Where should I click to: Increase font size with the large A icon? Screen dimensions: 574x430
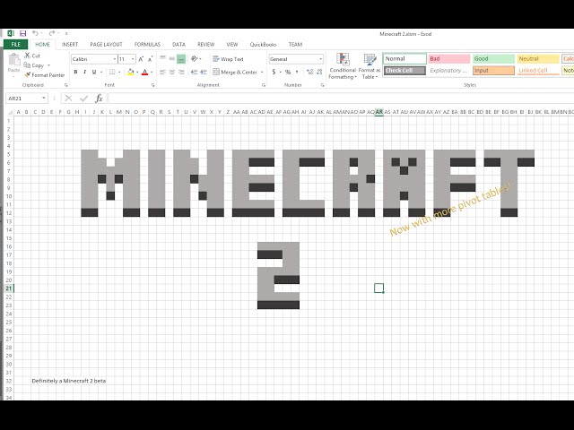141,59
